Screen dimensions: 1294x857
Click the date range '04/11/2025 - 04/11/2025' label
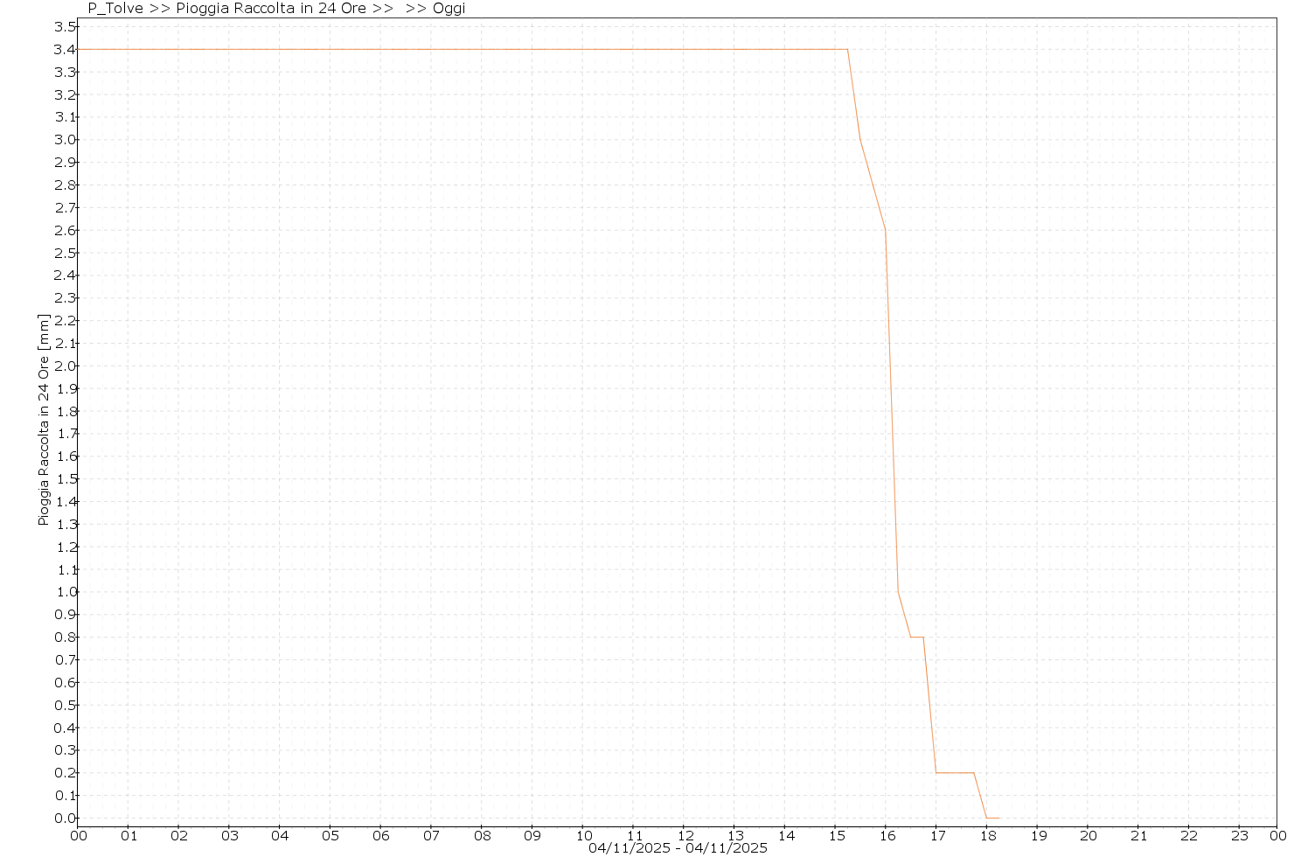(678, 848)
